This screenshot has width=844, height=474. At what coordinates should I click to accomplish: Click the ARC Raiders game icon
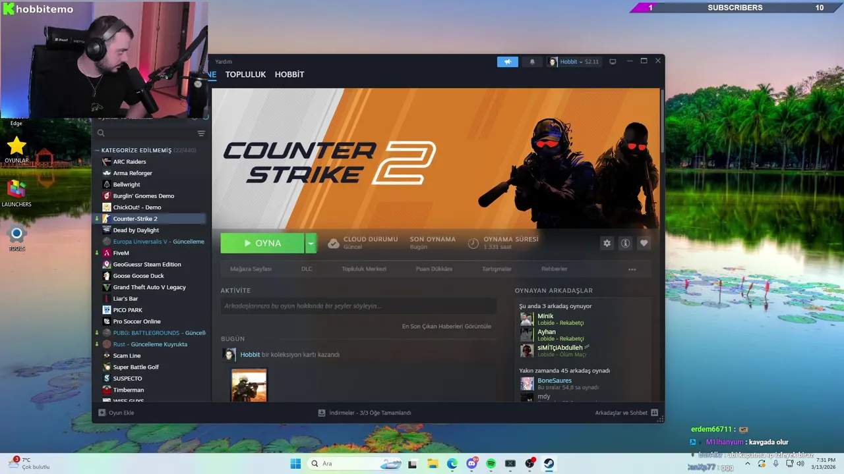pos(107,161)
